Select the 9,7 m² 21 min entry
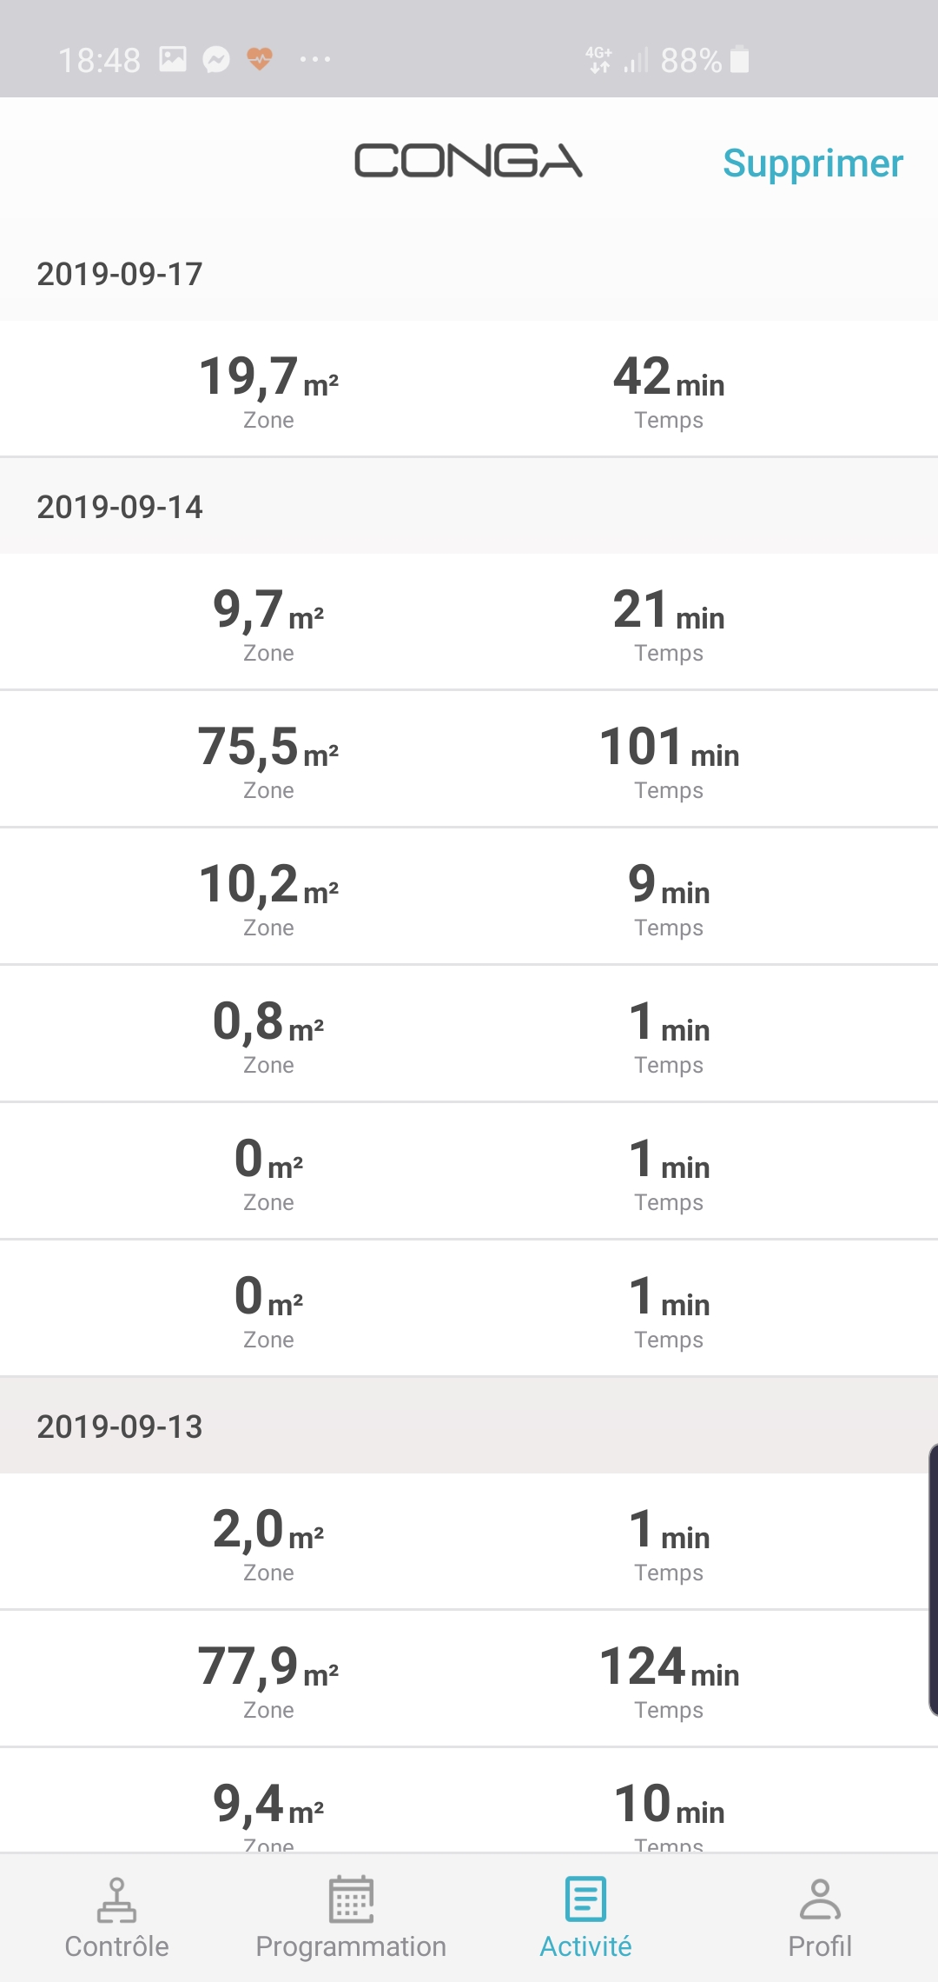 469,622
